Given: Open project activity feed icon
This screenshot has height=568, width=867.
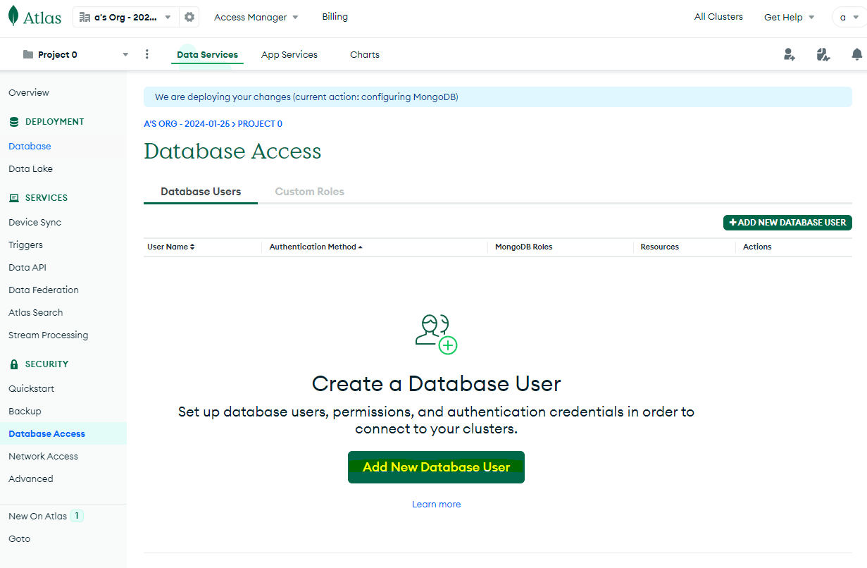Looking at the screenshot, I should tap(823, 54).
